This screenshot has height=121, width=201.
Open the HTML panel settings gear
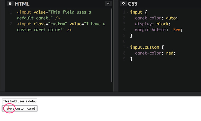click(10, 3)
